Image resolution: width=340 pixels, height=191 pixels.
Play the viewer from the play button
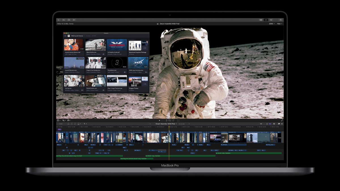(160, 121)
